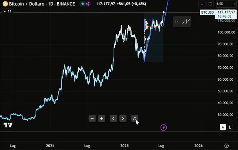
Task: Click the 60.000,00 price axis label
Action: tap(225, 79)
